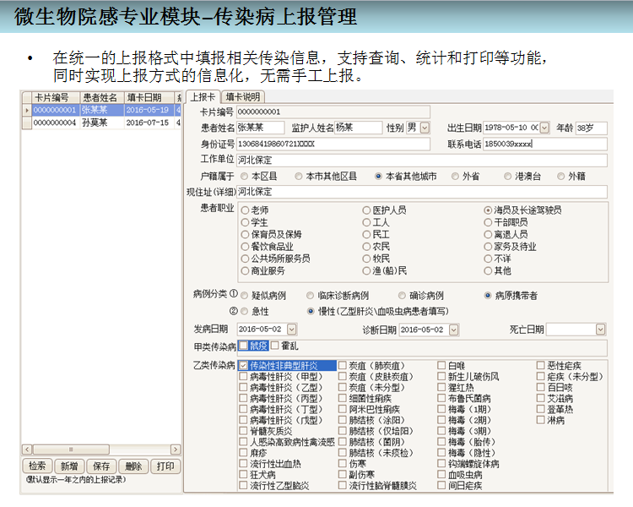Click the 打印 button
The height and width of the screenshot is (507, 633).
click(x=165, y=466)
